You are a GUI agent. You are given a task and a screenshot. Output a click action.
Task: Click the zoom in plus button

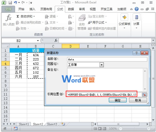(x=149, y=129)
